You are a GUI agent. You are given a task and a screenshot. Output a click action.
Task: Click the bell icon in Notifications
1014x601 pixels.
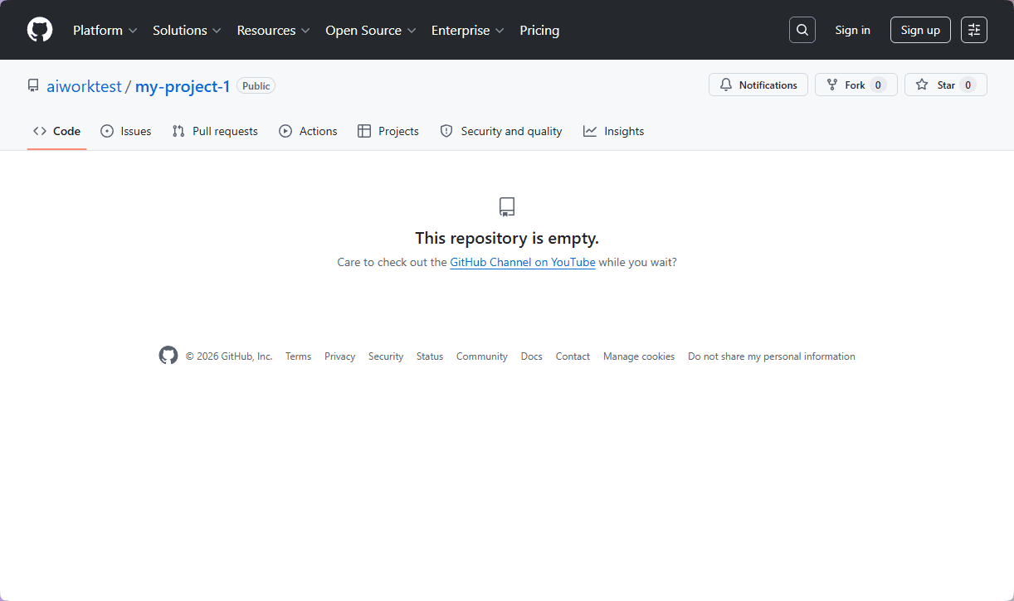pos(726,85)
